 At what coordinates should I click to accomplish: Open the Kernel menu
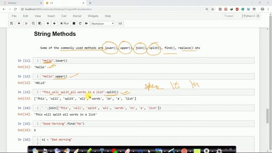[77, 16]
